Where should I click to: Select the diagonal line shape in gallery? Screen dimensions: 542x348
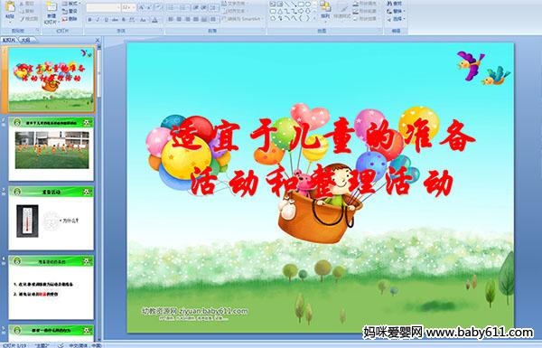click(x=286, y=5)
